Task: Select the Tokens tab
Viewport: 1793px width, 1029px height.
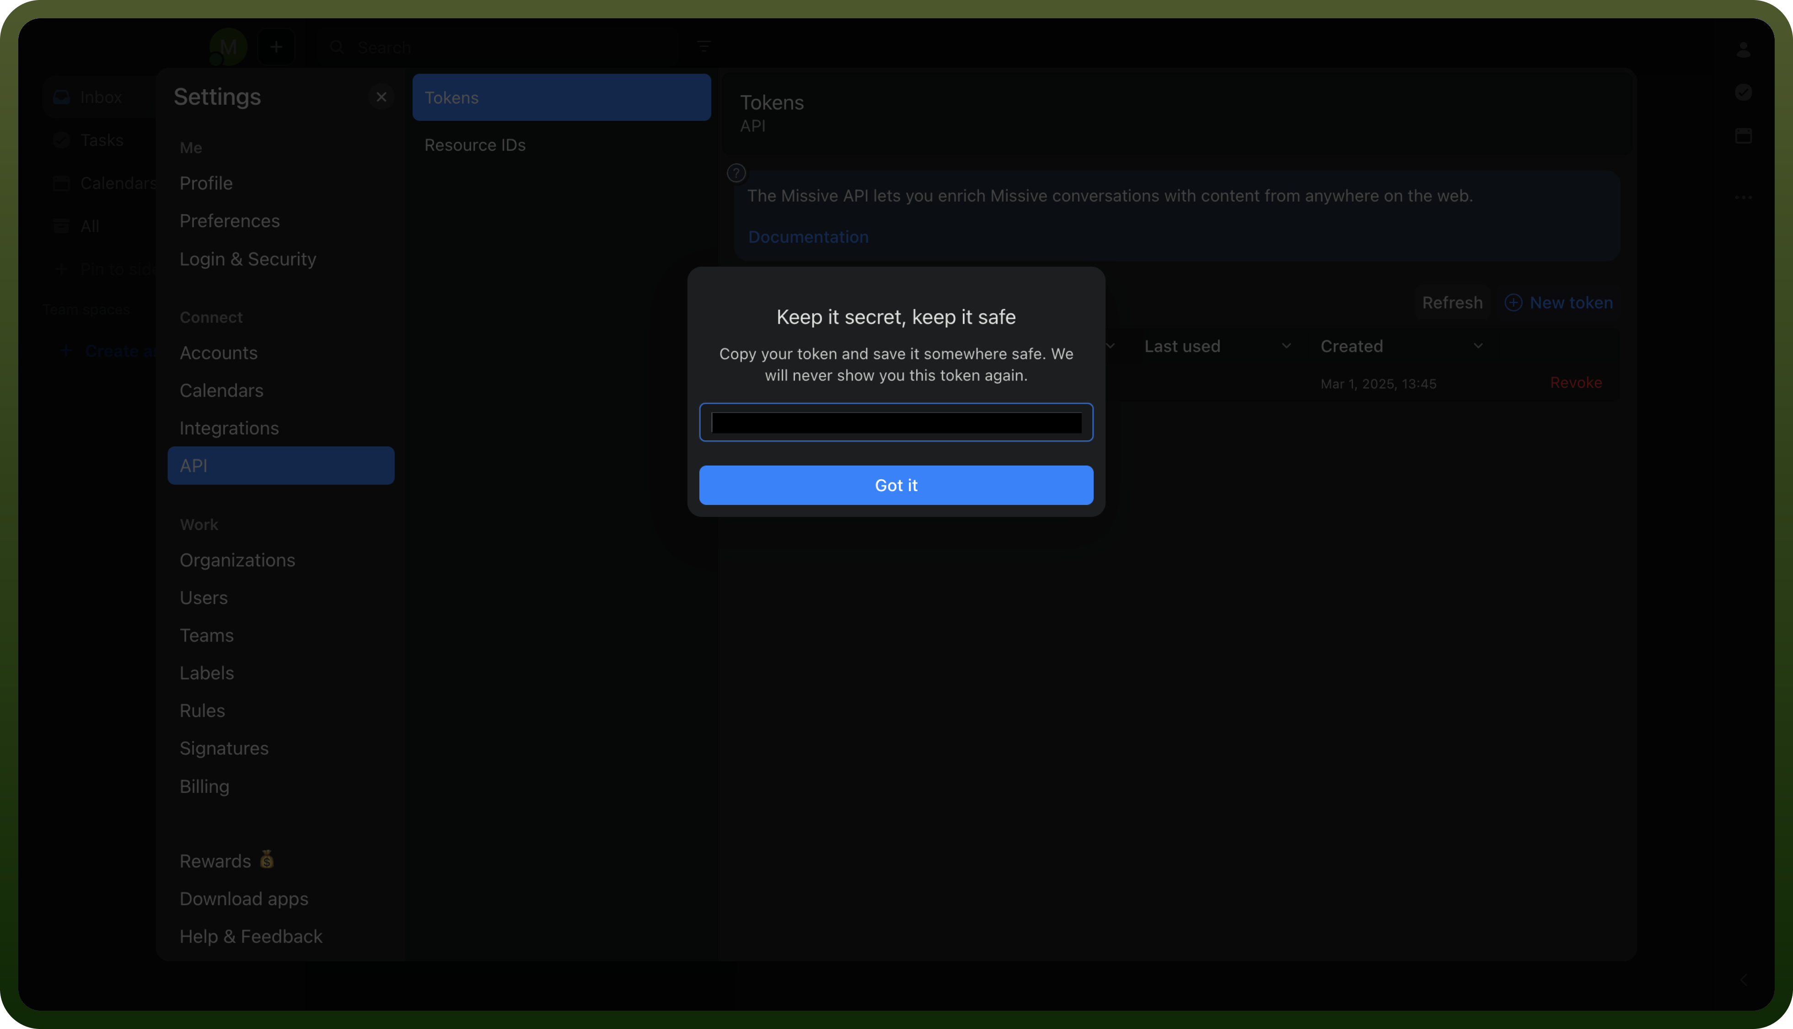Action: (x=561, y=97)
